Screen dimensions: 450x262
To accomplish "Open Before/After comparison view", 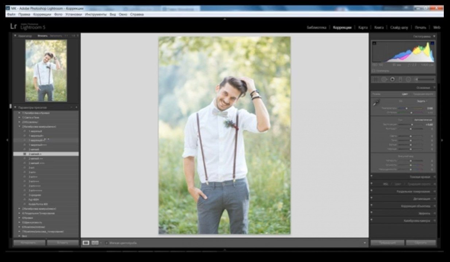I will pyautogui.click(x=95, y=243).
